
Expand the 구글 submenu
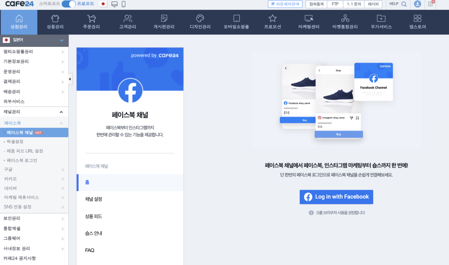pyautogui.click(x=34, y=170)
